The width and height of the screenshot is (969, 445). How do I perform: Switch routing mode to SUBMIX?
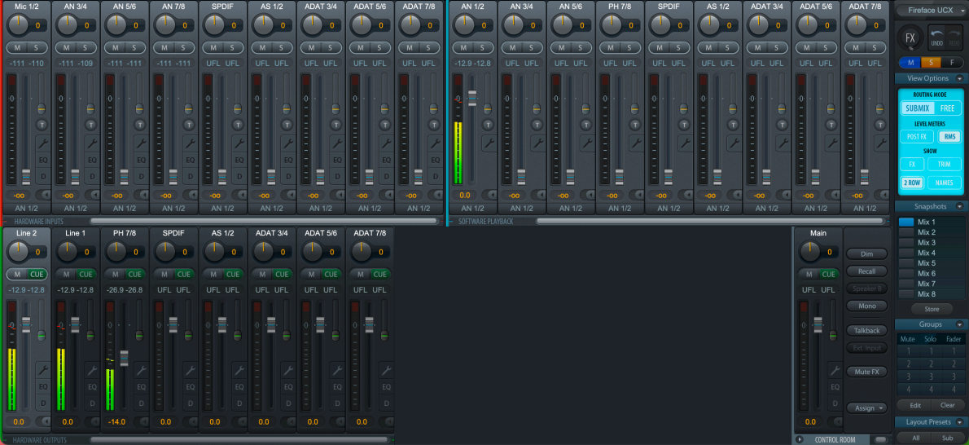[x=917, y=108]
